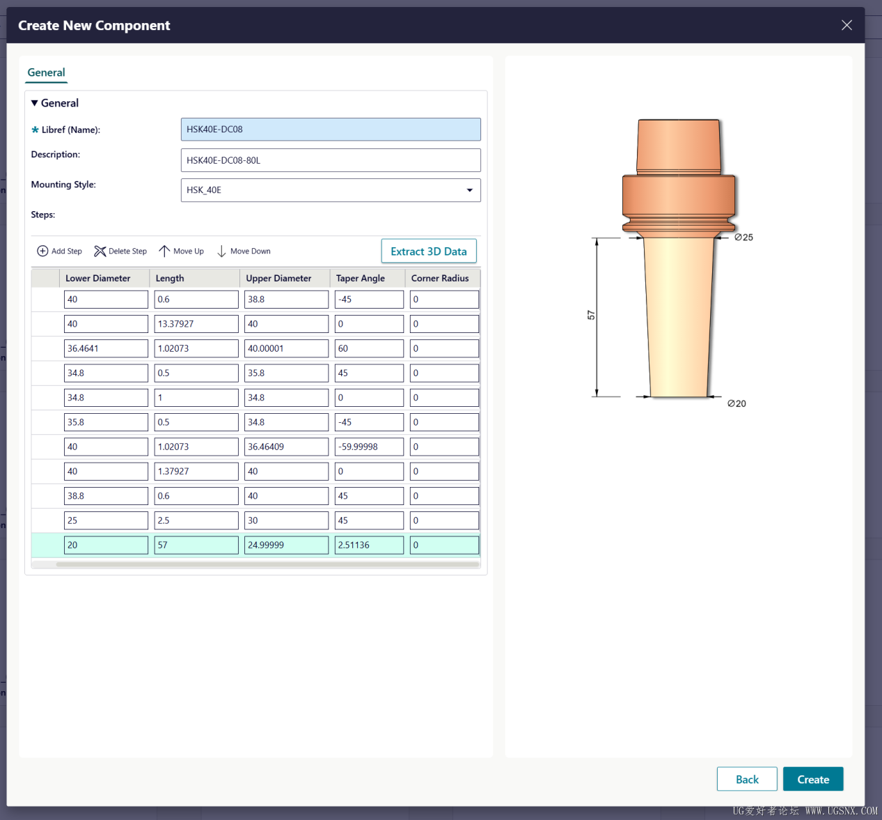Click the Lower Diameter column header
Screen dimensions: 882x820
click(x=105, y=278)
